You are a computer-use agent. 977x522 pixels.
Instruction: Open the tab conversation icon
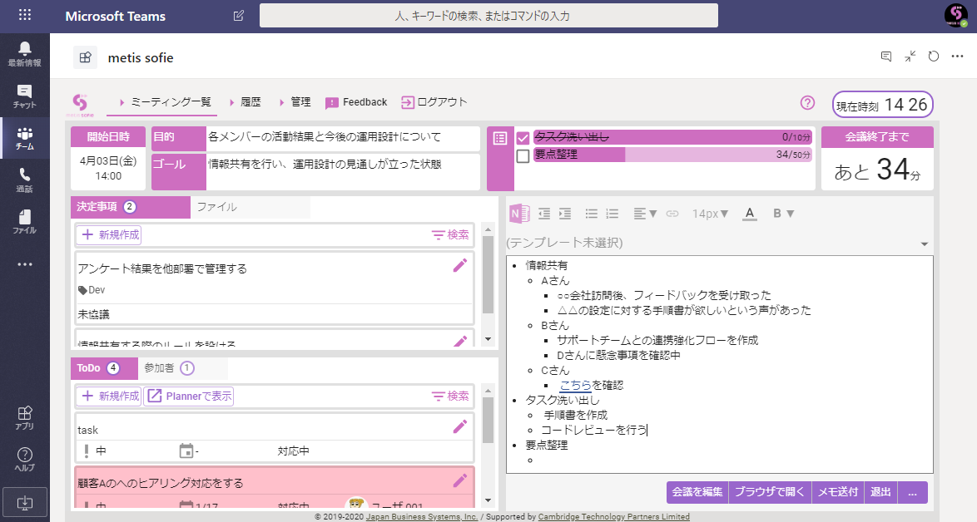click(x=886, y=57)
